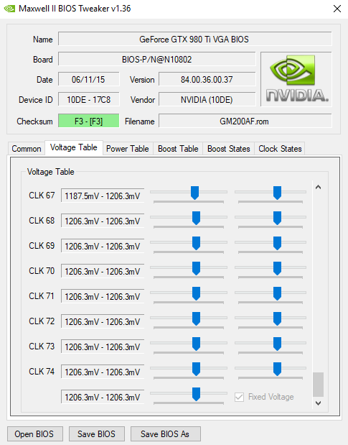Click CLK 69 maximum voltage slider handle

point(277,243)
